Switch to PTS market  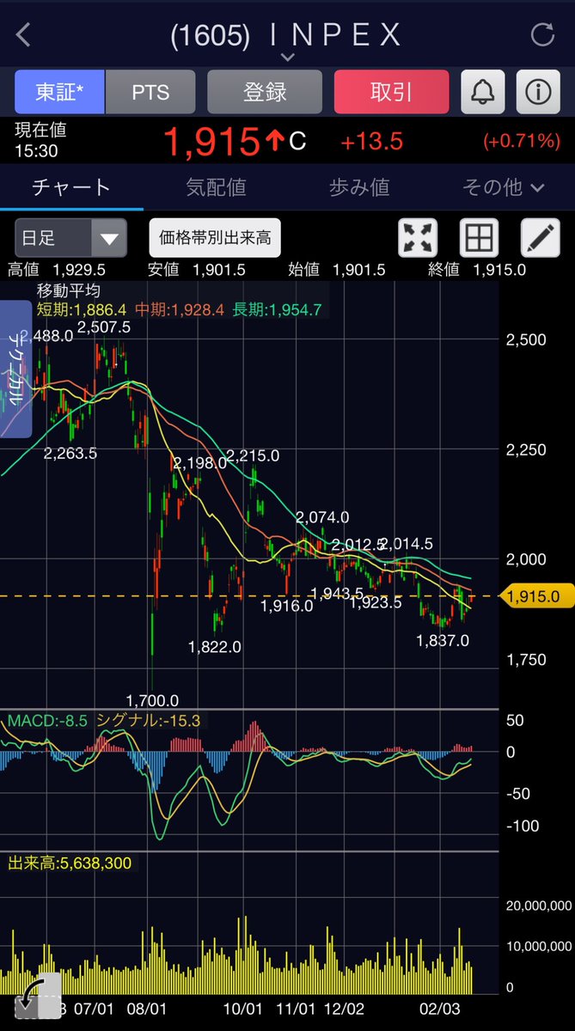pos(150,92)
